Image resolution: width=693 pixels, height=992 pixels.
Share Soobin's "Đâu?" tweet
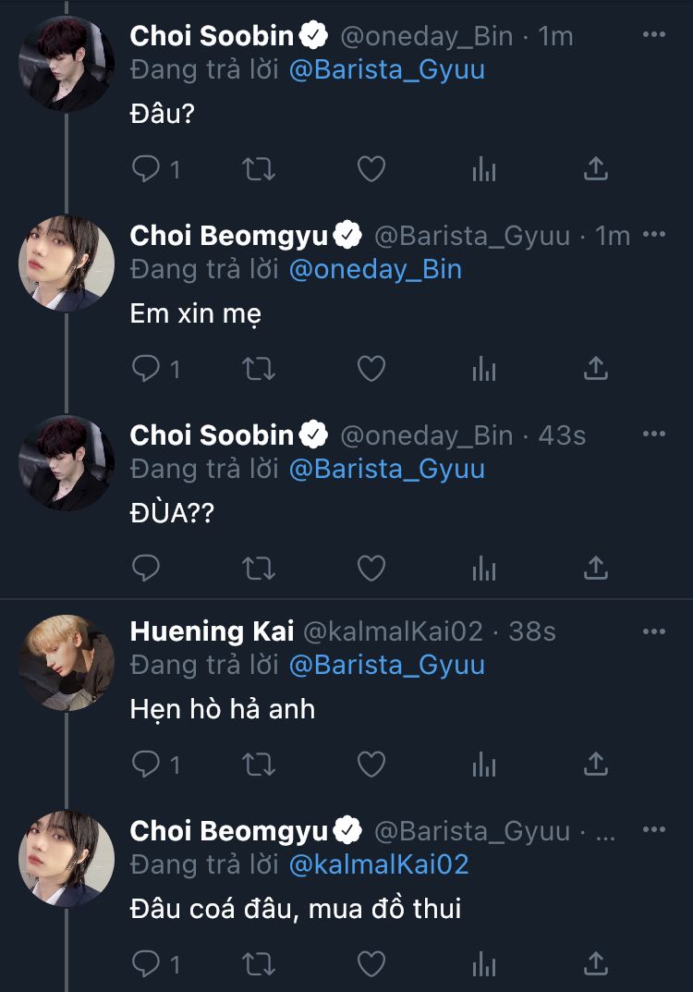tap(596, 169)
